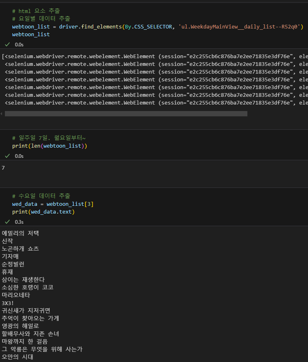Click output line '귀신새가 지저귀면'
Image resolution: width=308 pixels, height=362 pixels.
click(26, 310)
